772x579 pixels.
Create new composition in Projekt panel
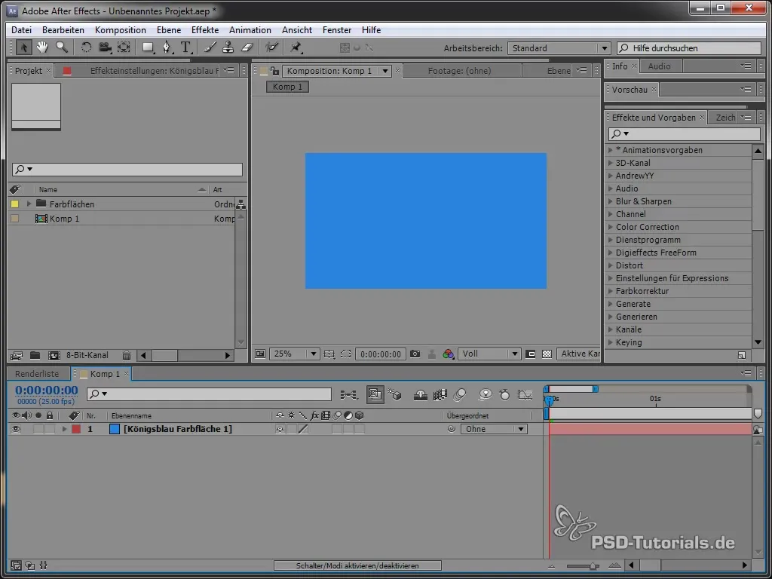click(x=54, y=355)
